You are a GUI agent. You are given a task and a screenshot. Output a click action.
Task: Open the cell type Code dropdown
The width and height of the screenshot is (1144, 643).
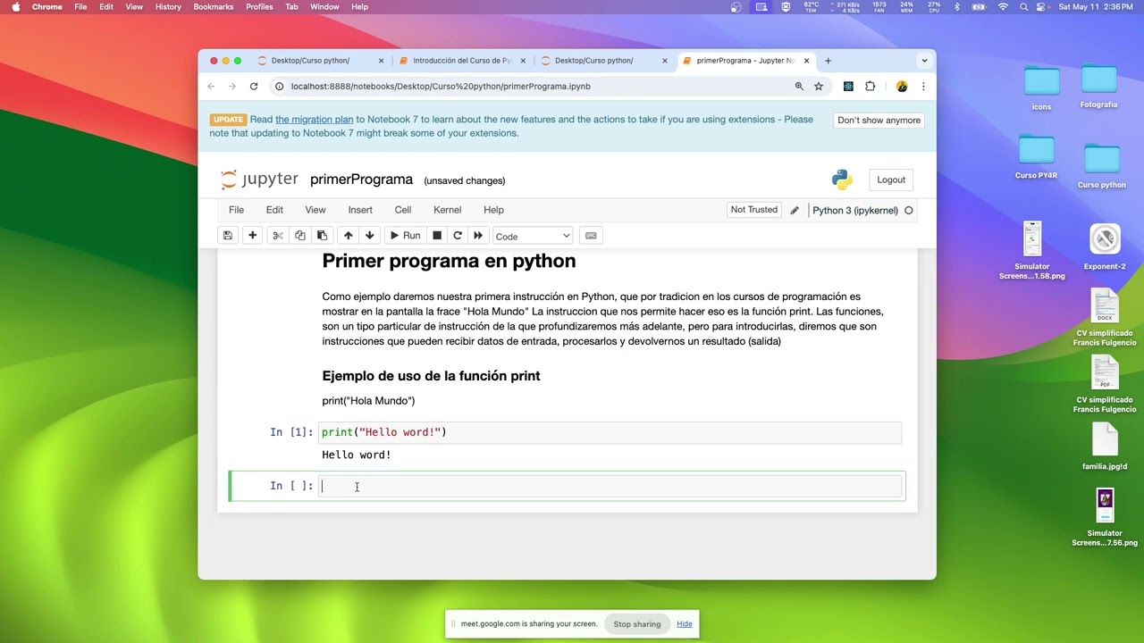tap(533, 236)
